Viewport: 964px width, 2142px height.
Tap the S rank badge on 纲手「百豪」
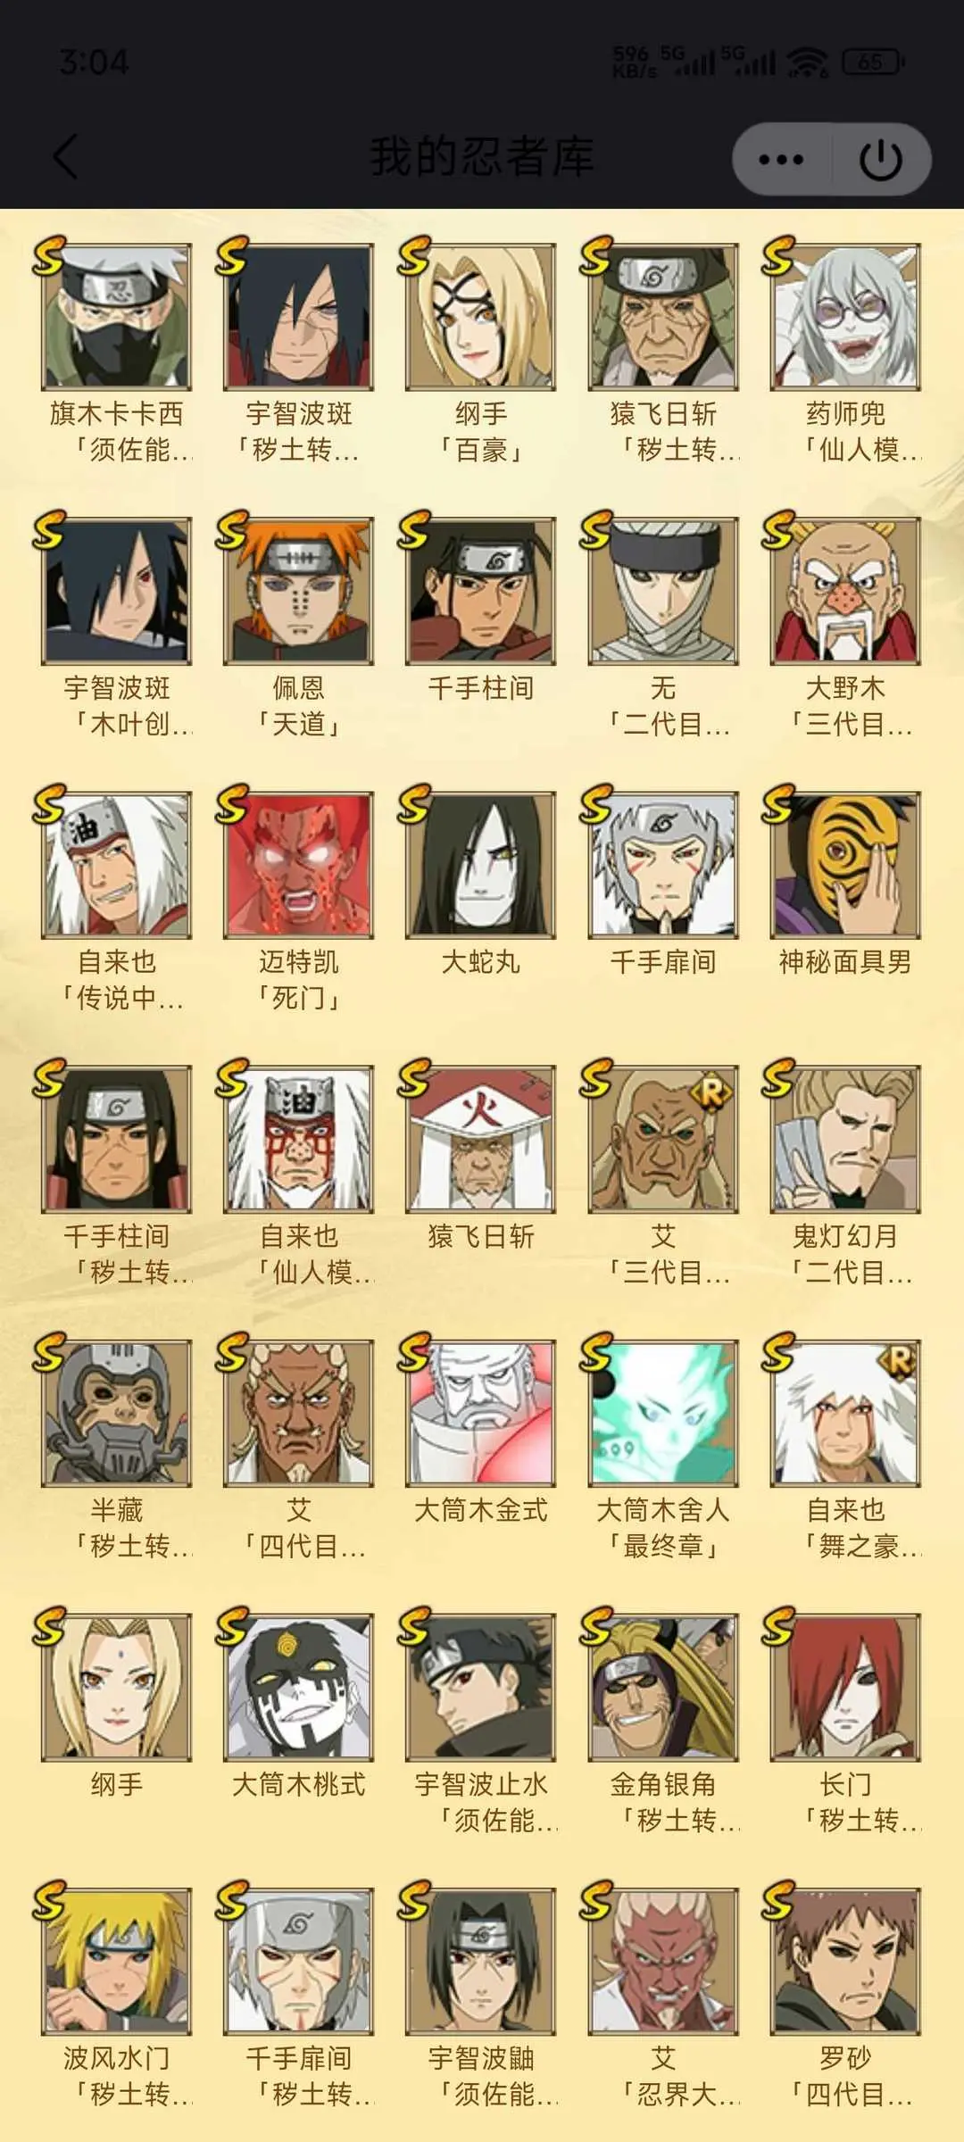point(414,255)
